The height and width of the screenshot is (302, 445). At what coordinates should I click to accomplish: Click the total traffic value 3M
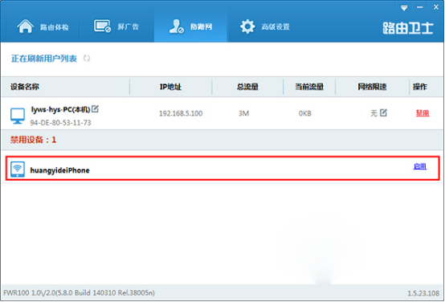pyautogui.click(x=243, y=113)
